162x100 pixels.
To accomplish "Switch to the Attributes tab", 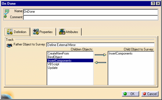I will pos(69,32).
